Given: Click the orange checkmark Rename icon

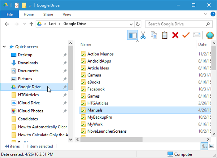Looking at the screenshot, I should (186, 35).
